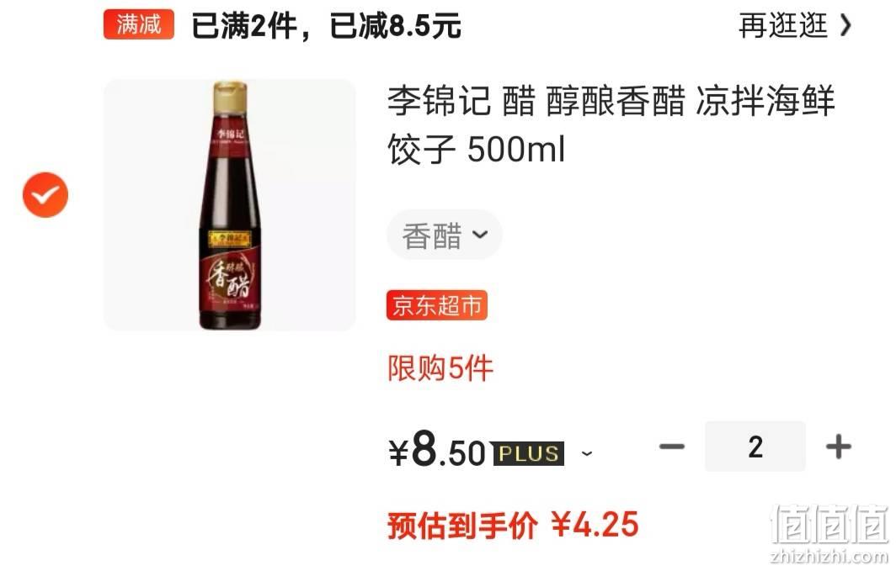
Task: Expand the PLUS price details chevron
Action: [586, 454]
